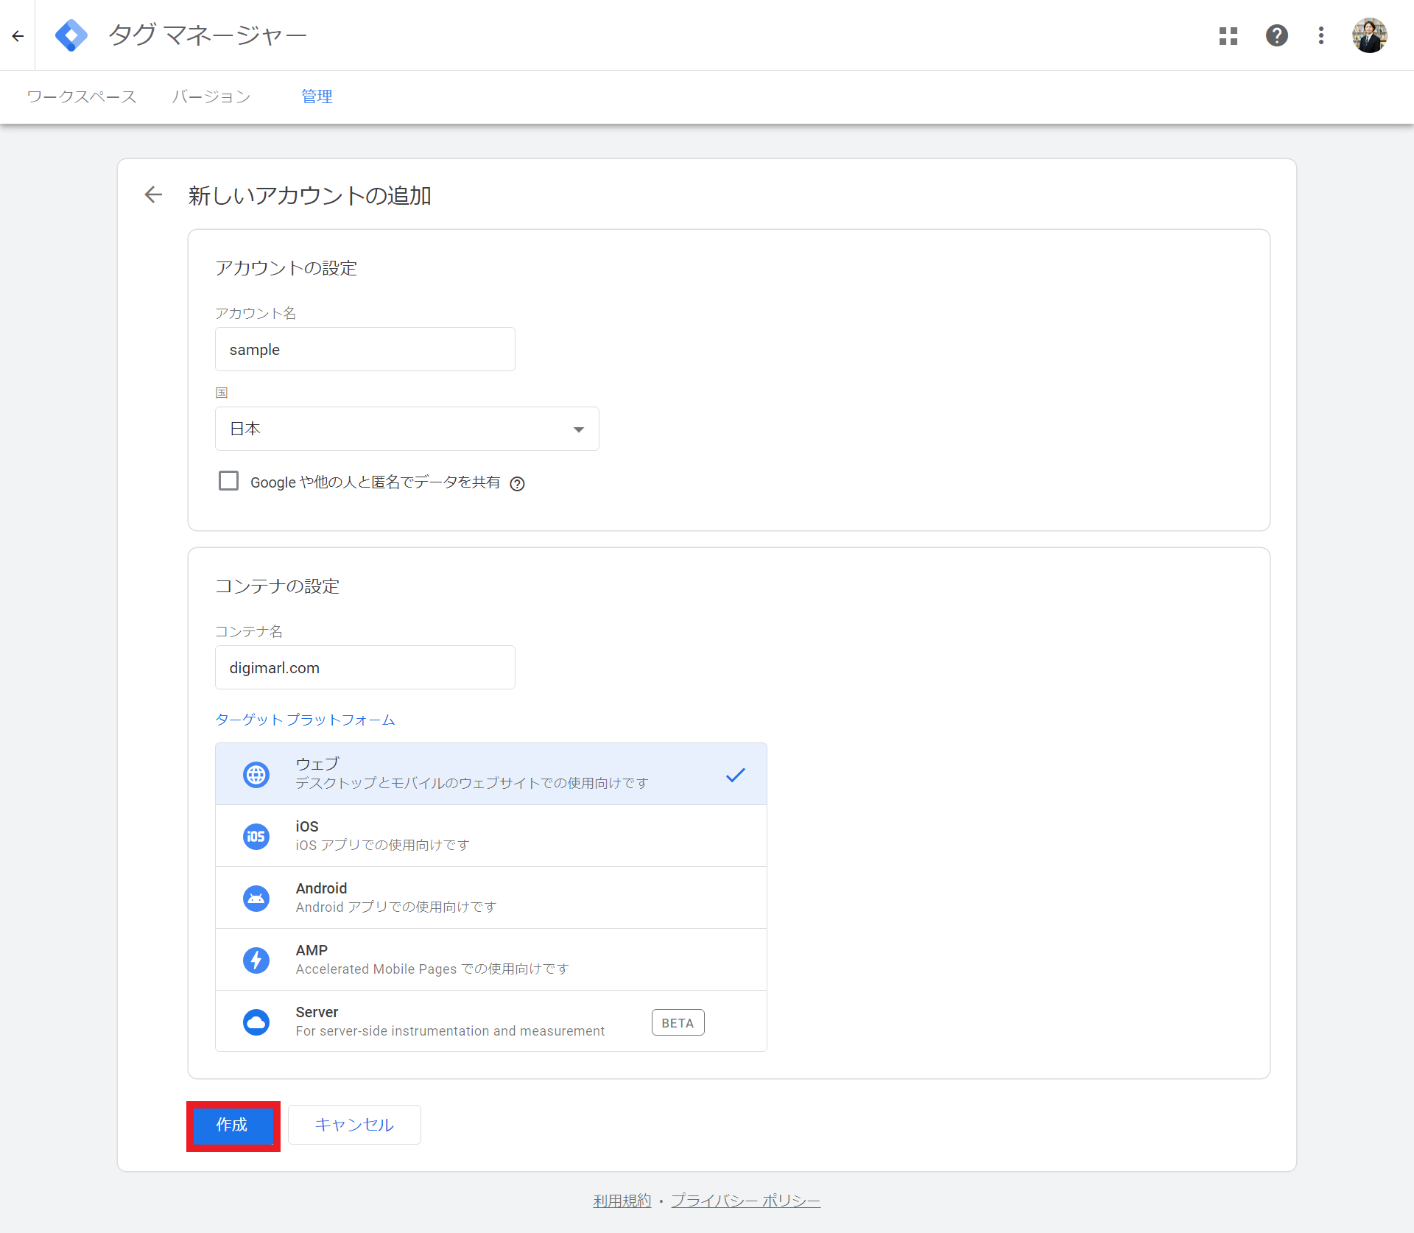Click help icon next to data sharing
Screen dimensions: 1414x1233
click(518, 484)
